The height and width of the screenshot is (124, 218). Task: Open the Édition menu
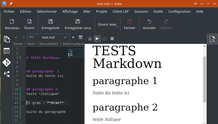pos(25,11)
